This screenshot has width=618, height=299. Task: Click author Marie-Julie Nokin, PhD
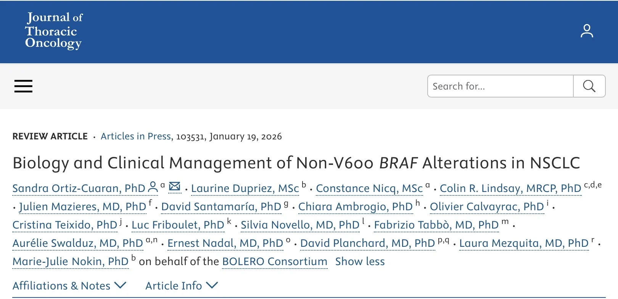coord(70,262)
